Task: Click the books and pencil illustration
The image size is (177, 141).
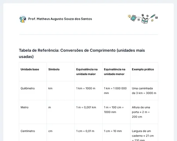Action: click(x=143, y=18)
